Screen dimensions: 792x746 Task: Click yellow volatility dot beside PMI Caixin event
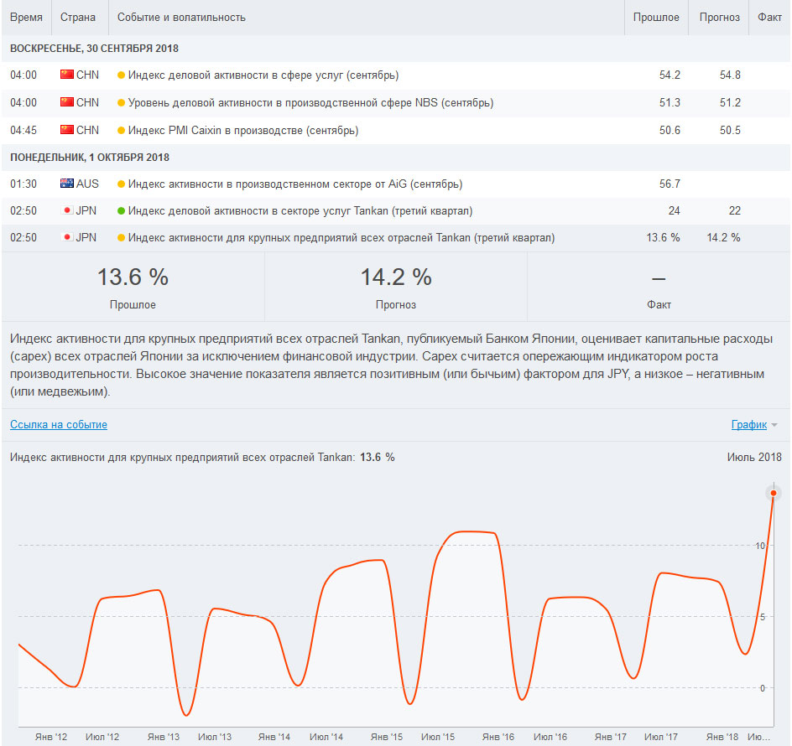[122, 131]
